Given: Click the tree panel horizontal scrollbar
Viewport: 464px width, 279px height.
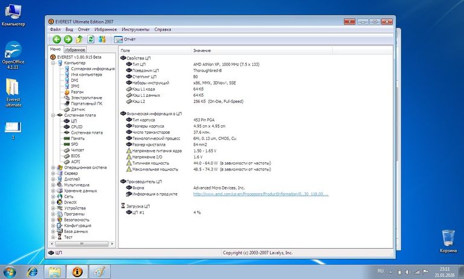Looking at the screenshot, I should [x=82, y=244].
